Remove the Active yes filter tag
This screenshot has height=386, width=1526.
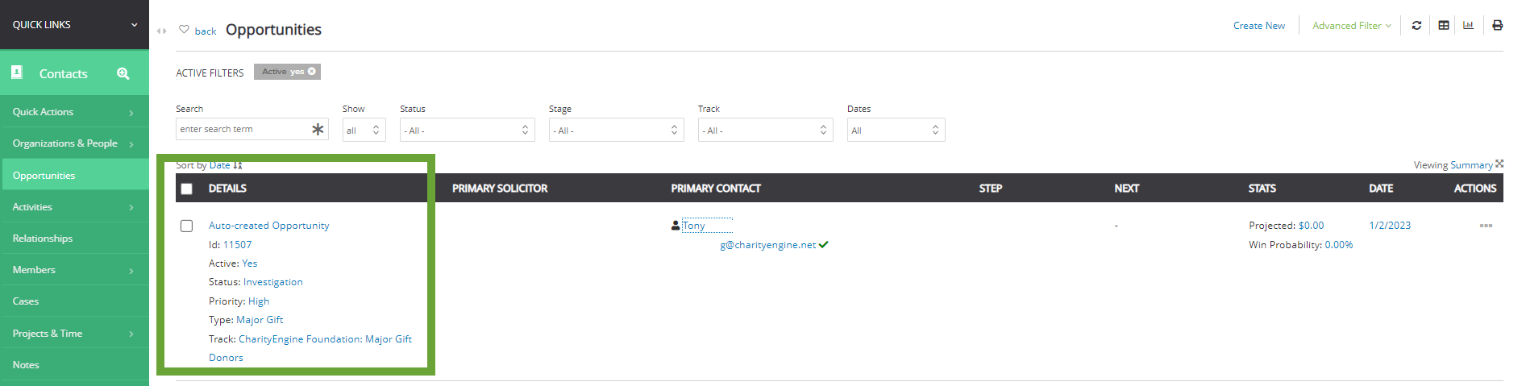click(312, 72)
